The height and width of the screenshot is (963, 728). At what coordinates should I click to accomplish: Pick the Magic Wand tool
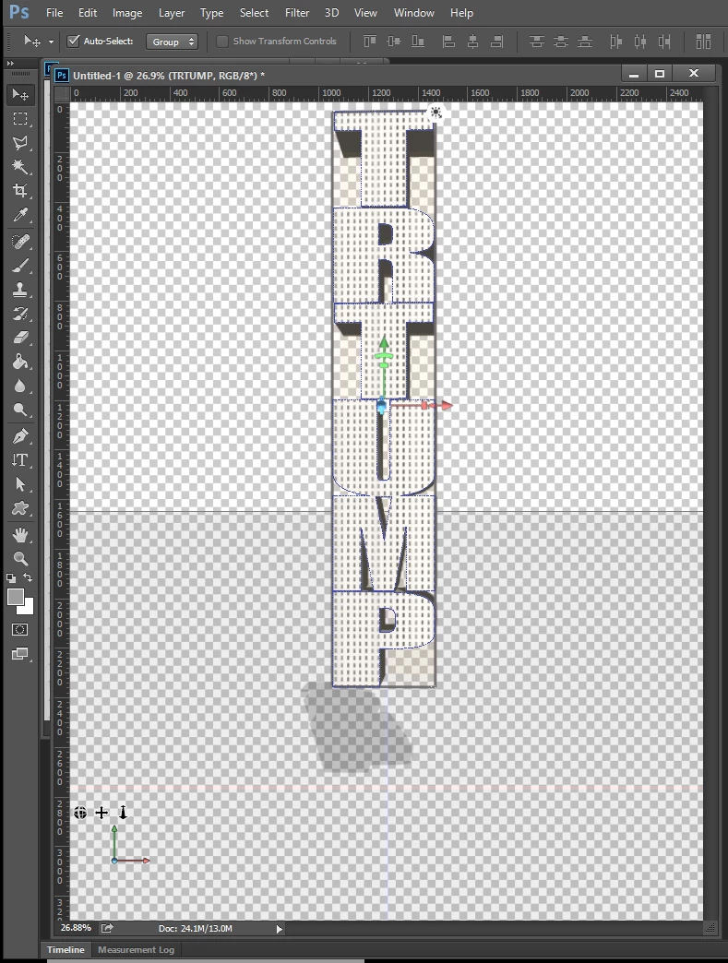point(20,166)
